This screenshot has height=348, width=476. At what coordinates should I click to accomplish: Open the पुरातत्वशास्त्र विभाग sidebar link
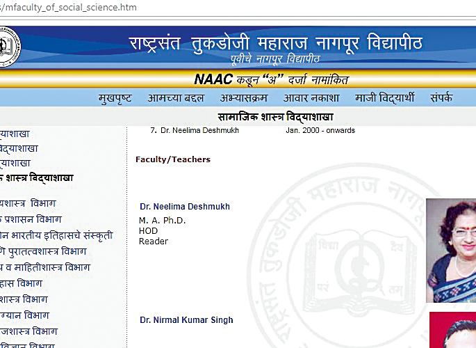click(x=43, y=252)
